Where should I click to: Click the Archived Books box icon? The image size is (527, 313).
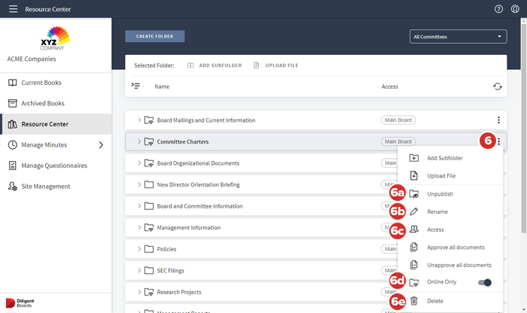(13, 103)
